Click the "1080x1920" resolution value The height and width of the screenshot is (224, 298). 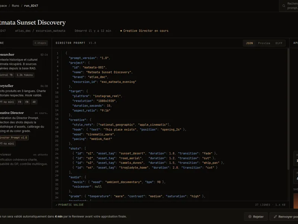[107, 101]
